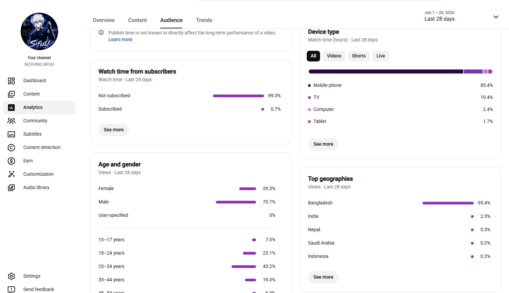Click the Watch time from subscribers heading
Image resolution: width=509 pixels, height=293 pixels.
click(137, 71)
